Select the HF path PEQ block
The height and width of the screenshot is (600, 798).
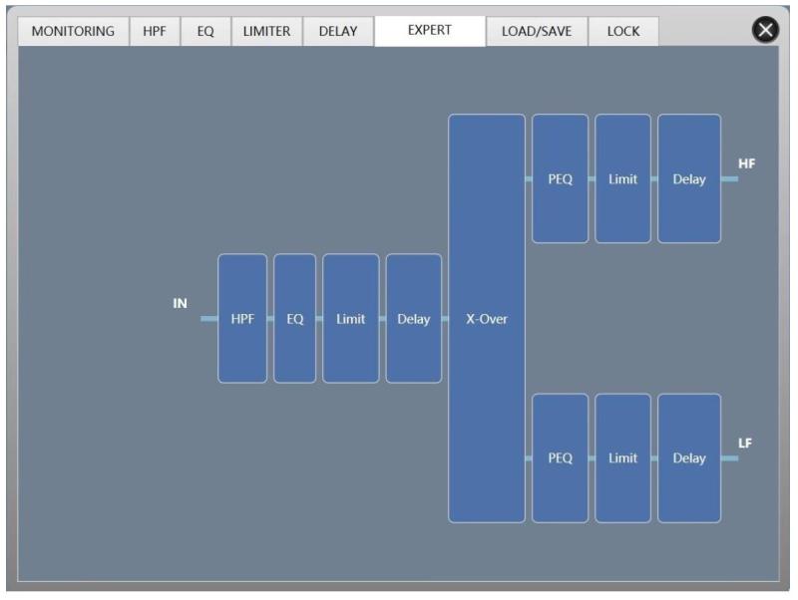(x=561, y=179)
